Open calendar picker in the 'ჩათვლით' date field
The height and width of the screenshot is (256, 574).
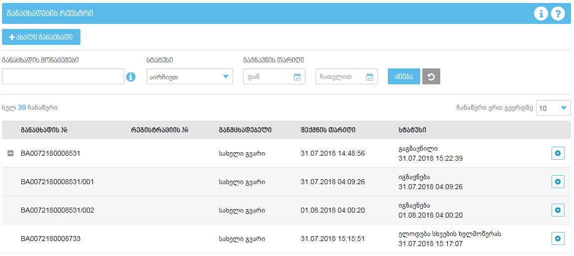point(369,77)
